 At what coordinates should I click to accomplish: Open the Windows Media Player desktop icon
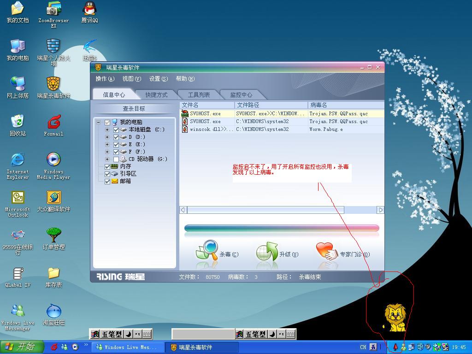[53, 166]
